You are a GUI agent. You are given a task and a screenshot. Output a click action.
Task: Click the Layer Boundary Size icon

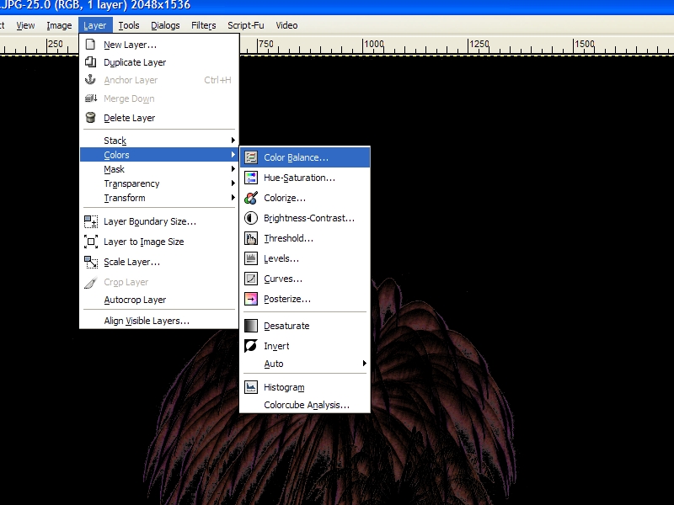tap(91, 221)
